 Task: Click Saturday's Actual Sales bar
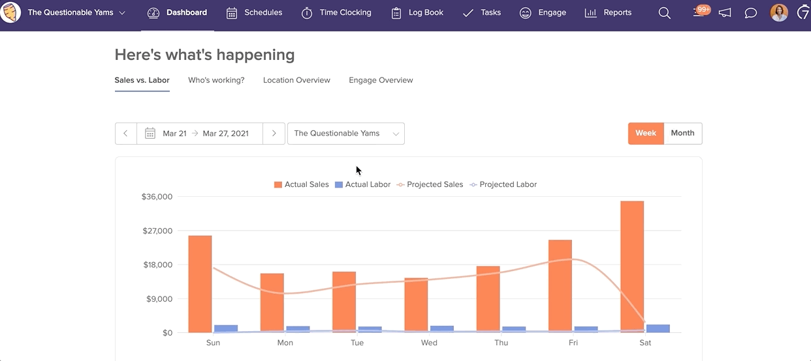(632, 267)
